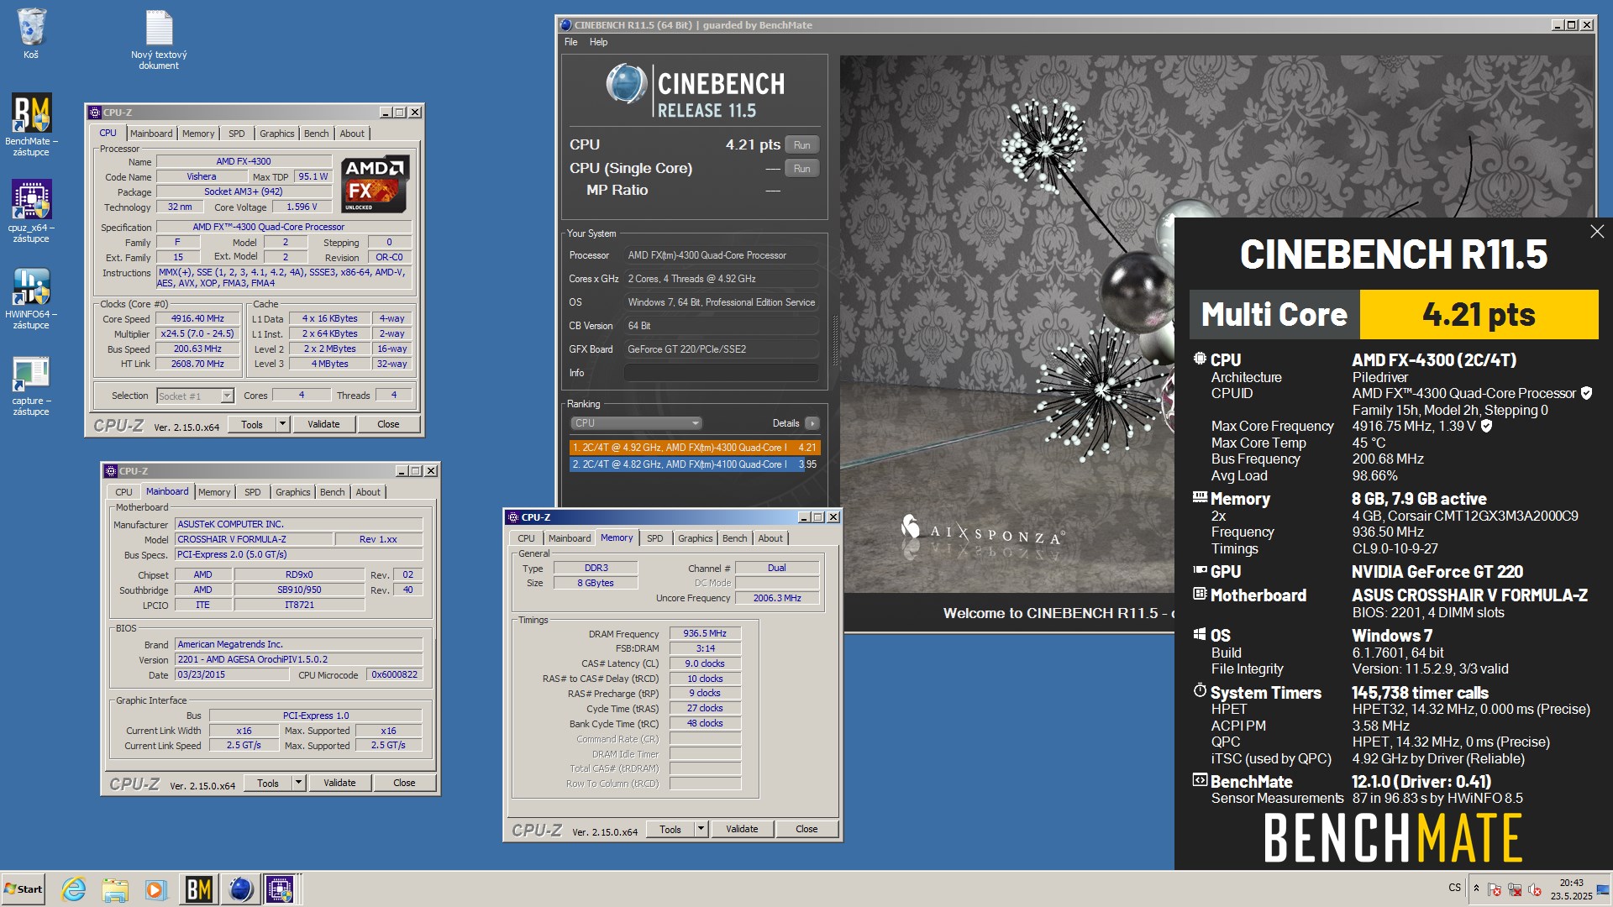Open SPD tab in top CPU-Z window
Screen dimensions: 1613x907
tap(237, 134)
